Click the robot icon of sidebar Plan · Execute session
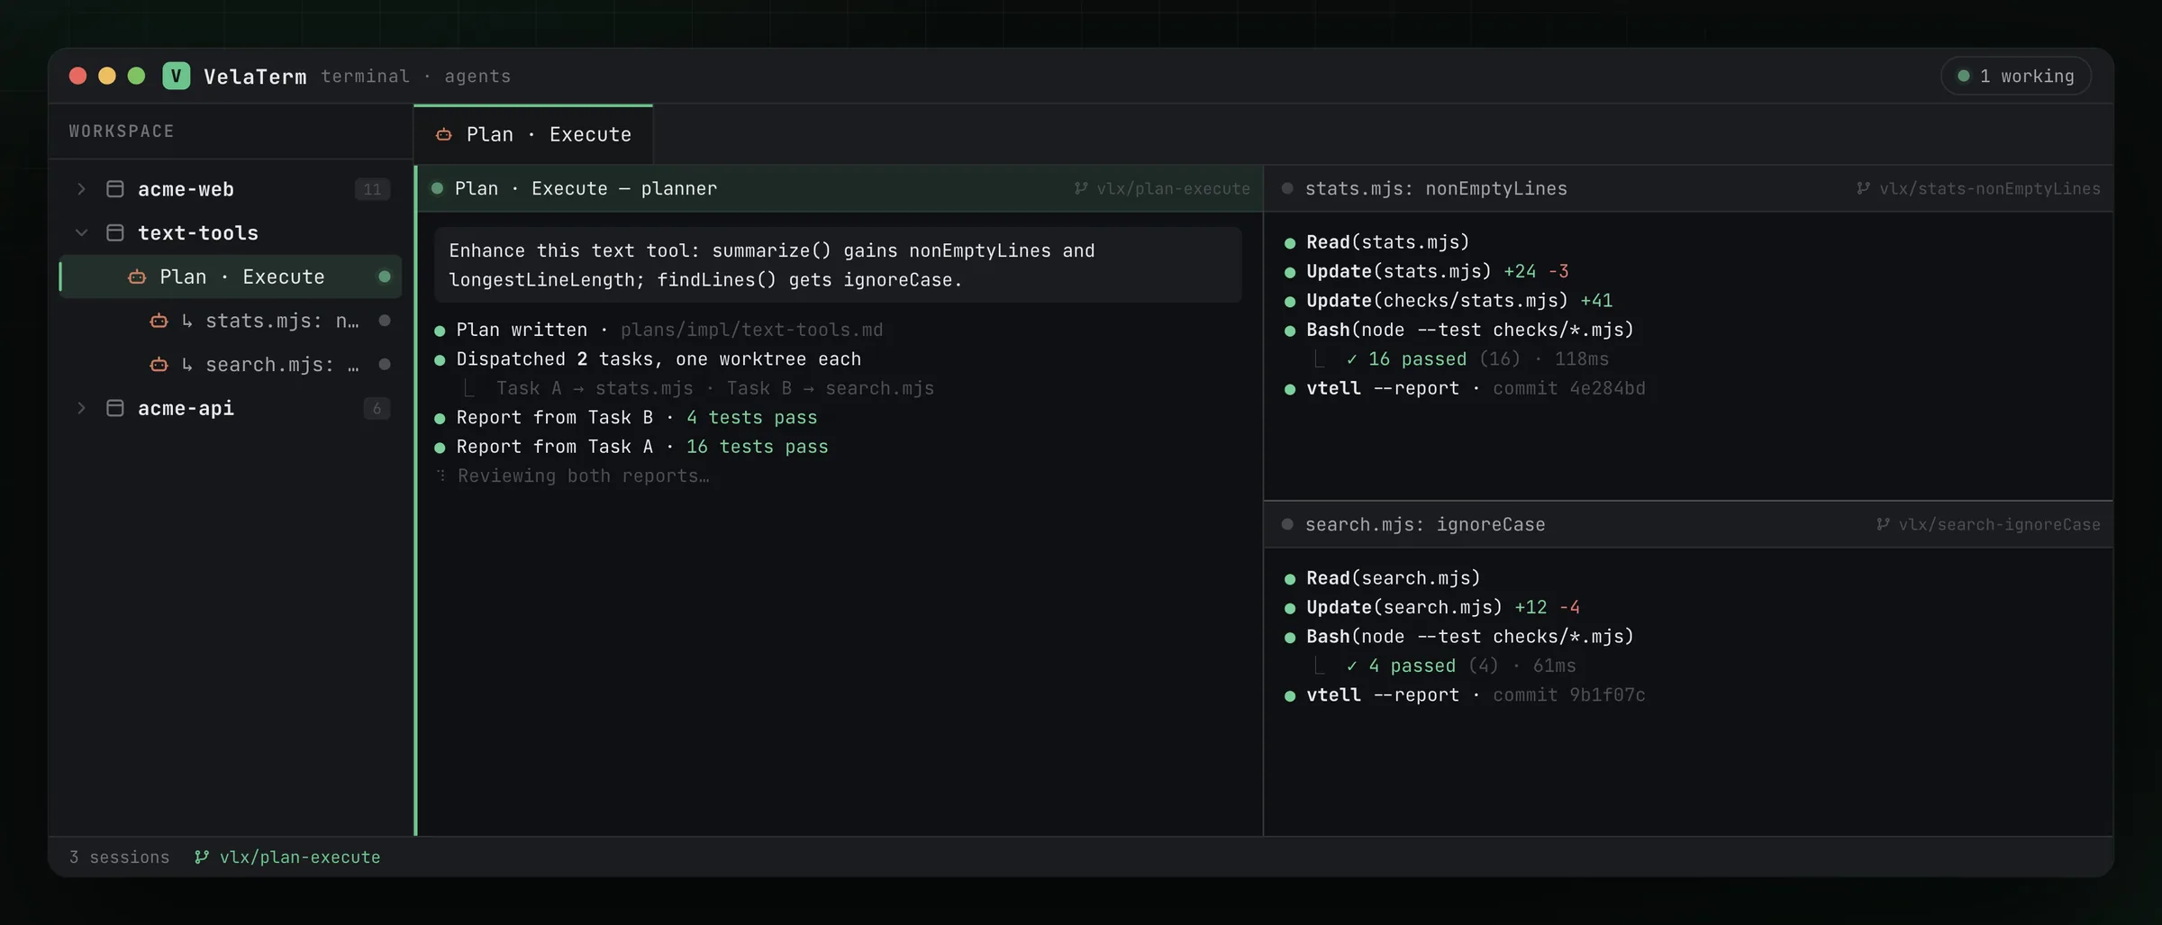The image size is (2162, 925). tap(137, 277)
